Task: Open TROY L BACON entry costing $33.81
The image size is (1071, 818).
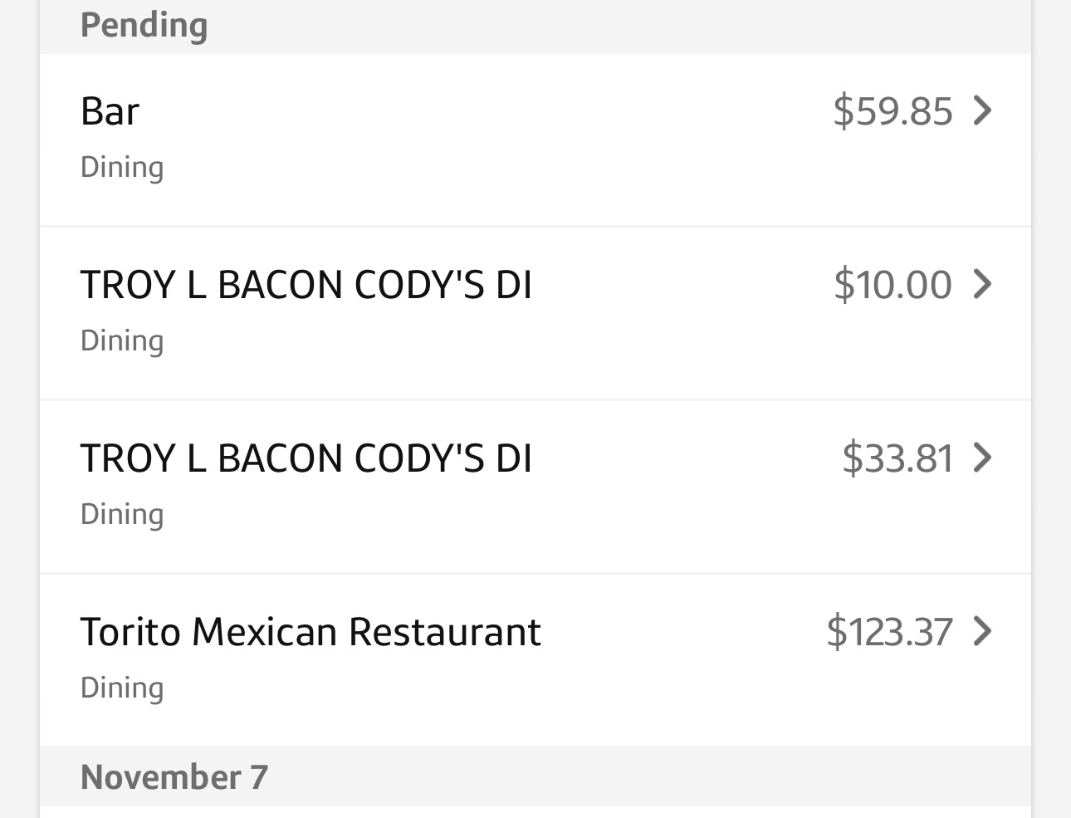Action: [x=306, y=458]
